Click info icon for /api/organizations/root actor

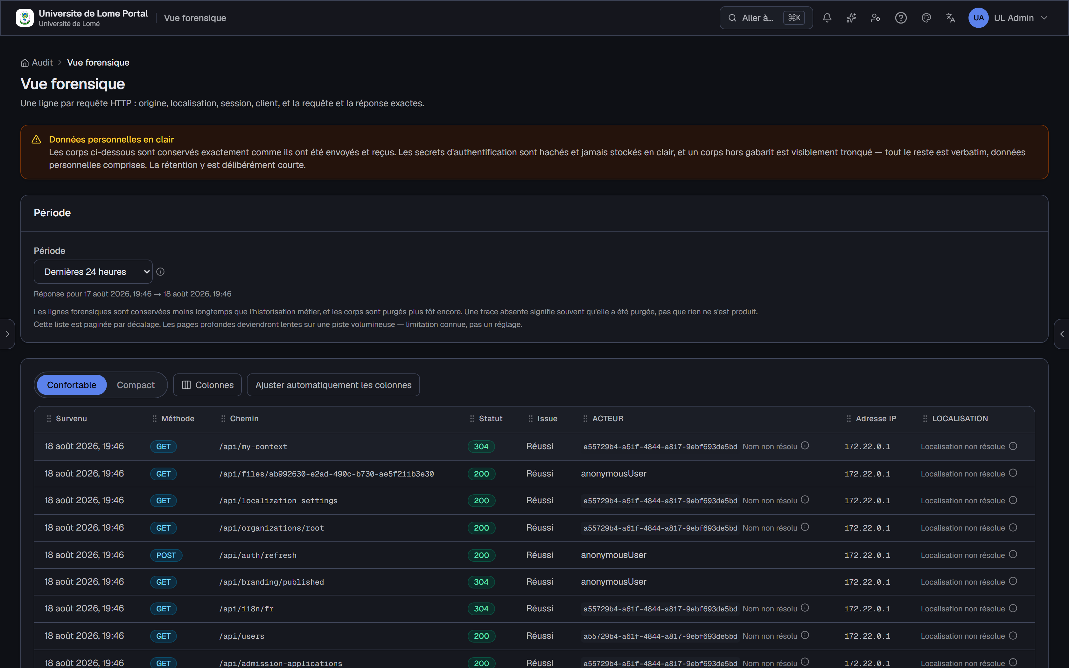point(805,527)
